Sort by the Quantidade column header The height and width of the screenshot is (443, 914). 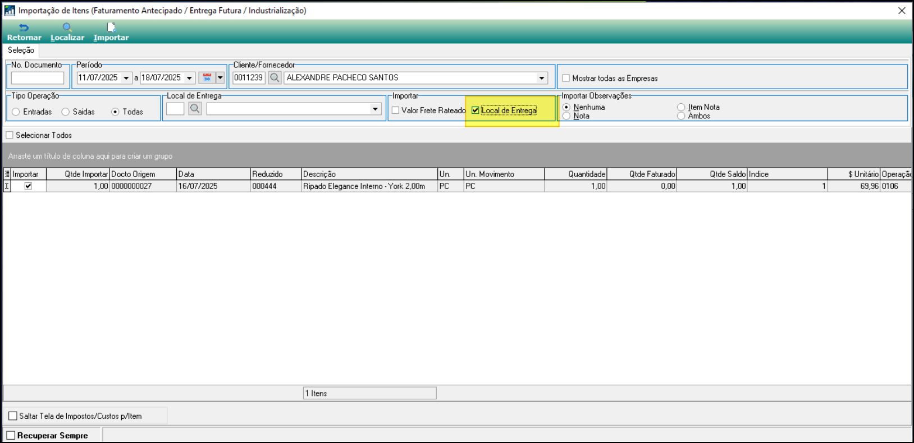(x=576, y=174)
